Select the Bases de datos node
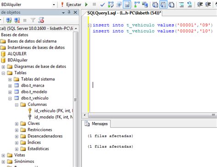This screenshot has width=217, height=167. pyautogui.click(x=15, y=35)
